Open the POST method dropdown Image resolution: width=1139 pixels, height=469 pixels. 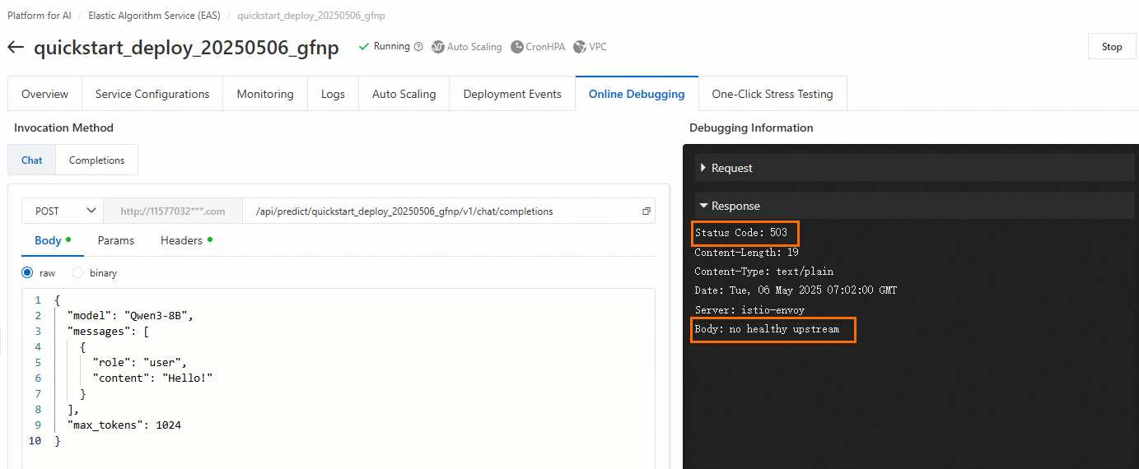click(63, 211)
